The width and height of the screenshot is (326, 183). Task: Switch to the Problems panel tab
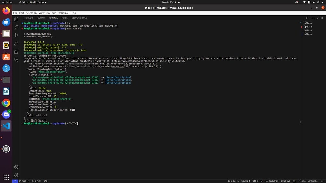coord(28,18)
